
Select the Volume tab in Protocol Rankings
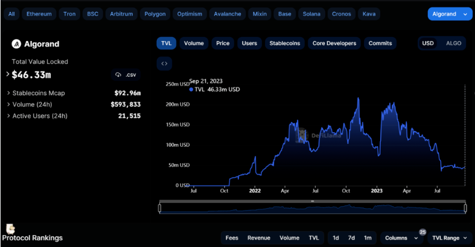[x=289, y=238]
